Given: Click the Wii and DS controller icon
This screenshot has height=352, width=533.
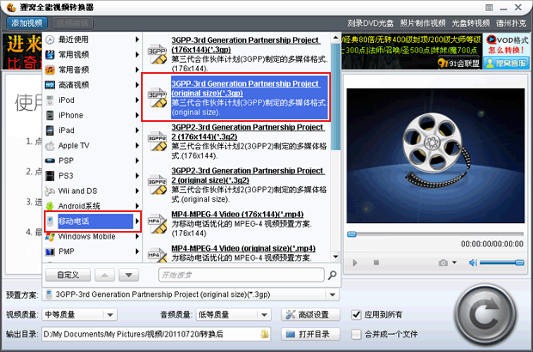Looking at the screenshot, I should [x=50, y=191].
